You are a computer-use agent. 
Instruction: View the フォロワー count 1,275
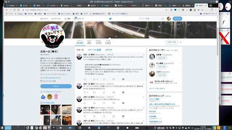click(x=98, y=42)
